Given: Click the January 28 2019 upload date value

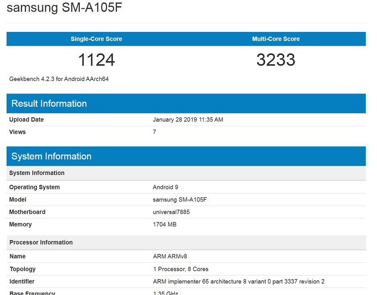Looking at the screenshot, I should [x=188, y=120].
